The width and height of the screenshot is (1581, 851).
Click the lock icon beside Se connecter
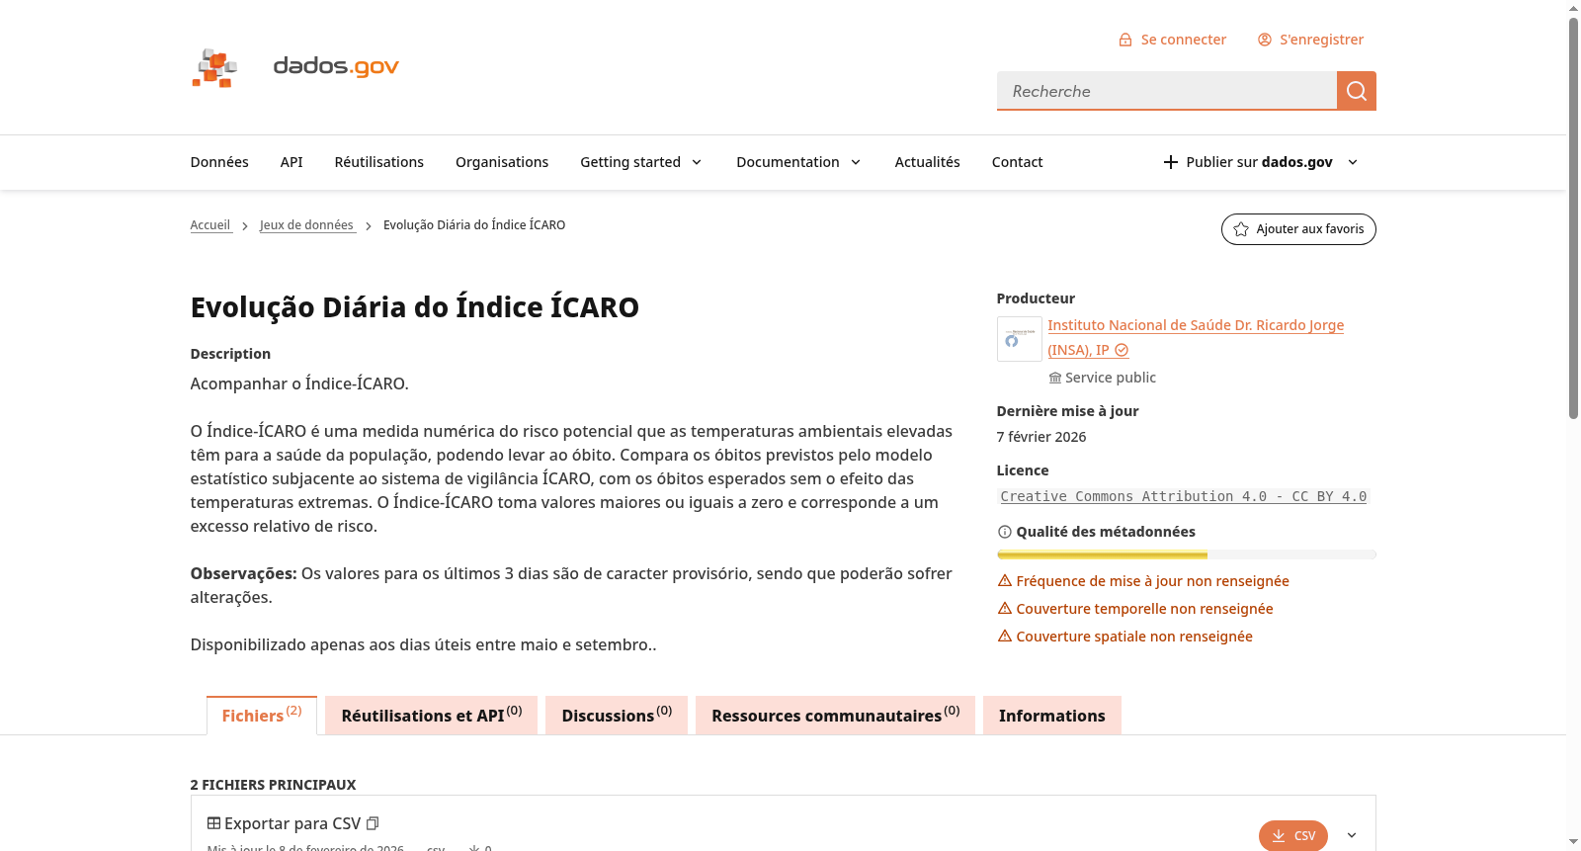pos(1125,40)
